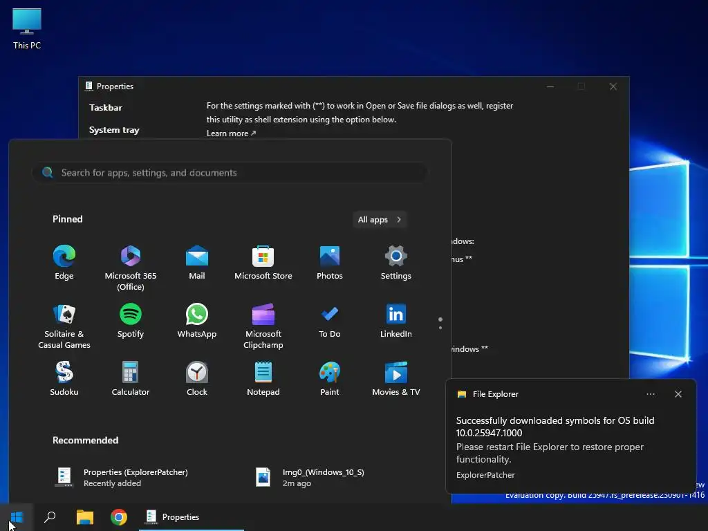
Task: Open the To Do app
Action: click(x=330, y=321)
